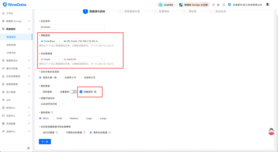Open the OceanBase source type dropdown
278x152 pixels.
coord(50,41)
